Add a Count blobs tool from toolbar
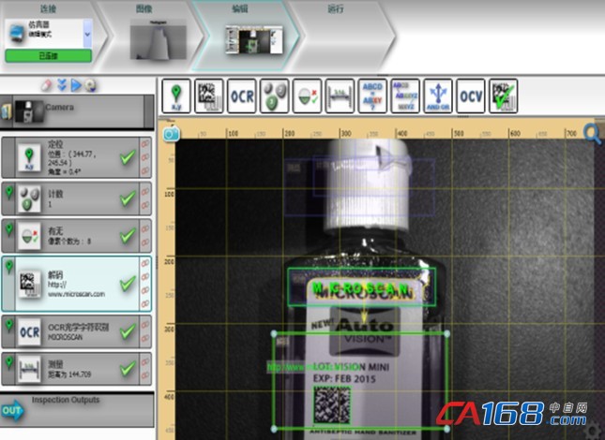This screenshot has height=440, width=605. pos(274,95)
